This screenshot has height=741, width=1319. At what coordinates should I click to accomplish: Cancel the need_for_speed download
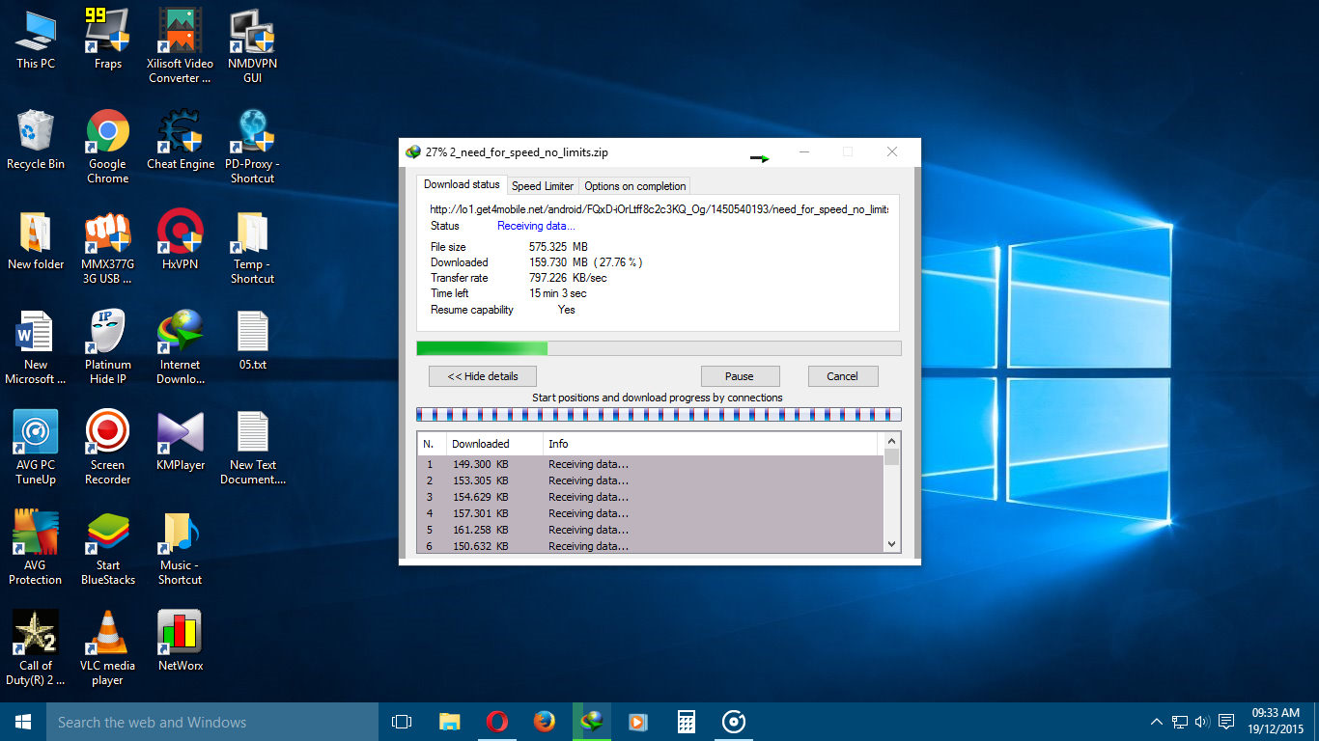click(842, 376)
